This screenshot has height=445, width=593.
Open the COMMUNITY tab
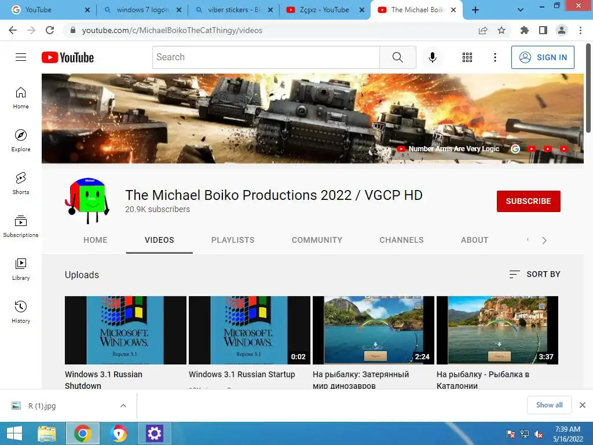(317, 240)
